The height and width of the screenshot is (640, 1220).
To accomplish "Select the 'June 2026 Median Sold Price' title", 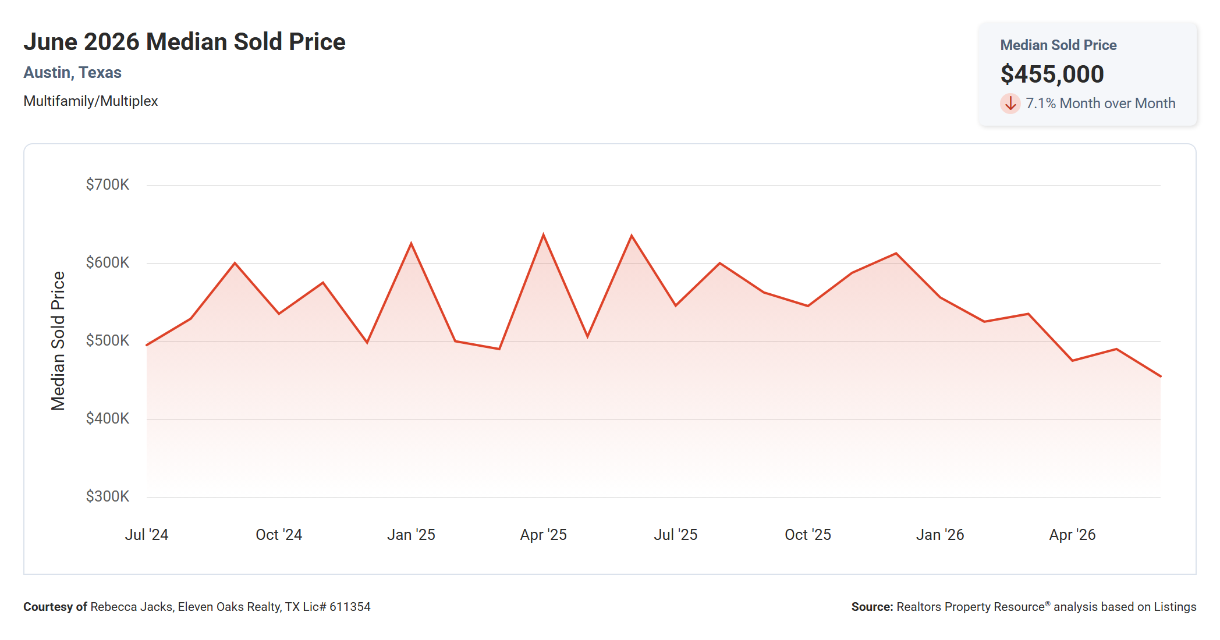I will 185,42.
